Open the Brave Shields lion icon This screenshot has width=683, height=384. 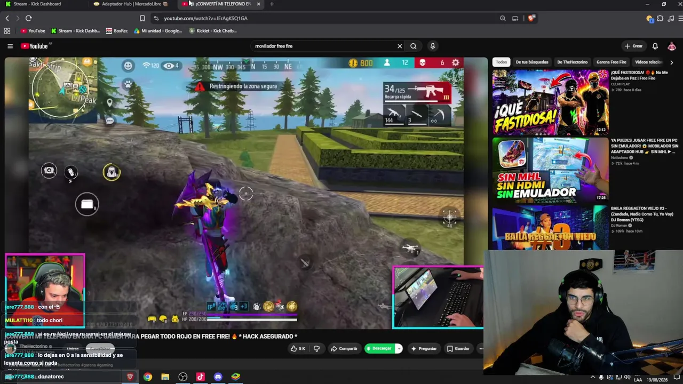(x=531, y=18)
